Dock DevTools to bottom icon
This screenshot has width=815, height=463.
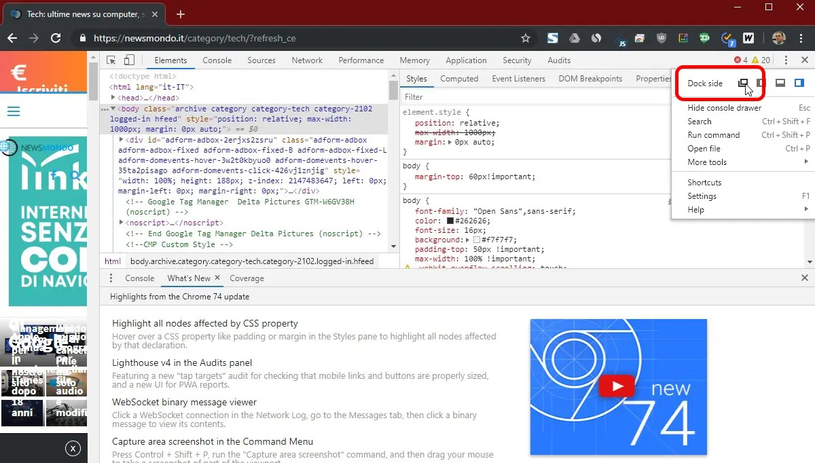pos(781,83)
